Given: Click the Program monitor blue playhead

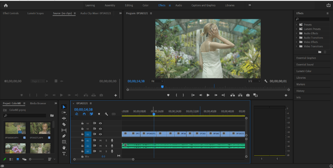Looking at the screenshot, I should click(162, 87).
